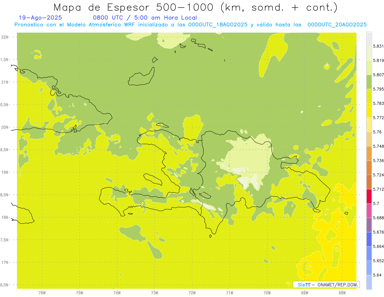Click the legend value 5.7

coord(376,203)
